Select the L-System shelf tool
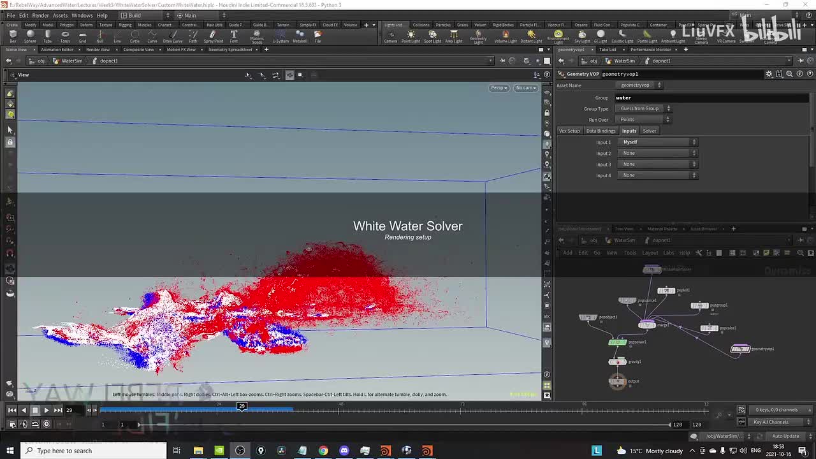Screen dimensions: 816x459 280,36
